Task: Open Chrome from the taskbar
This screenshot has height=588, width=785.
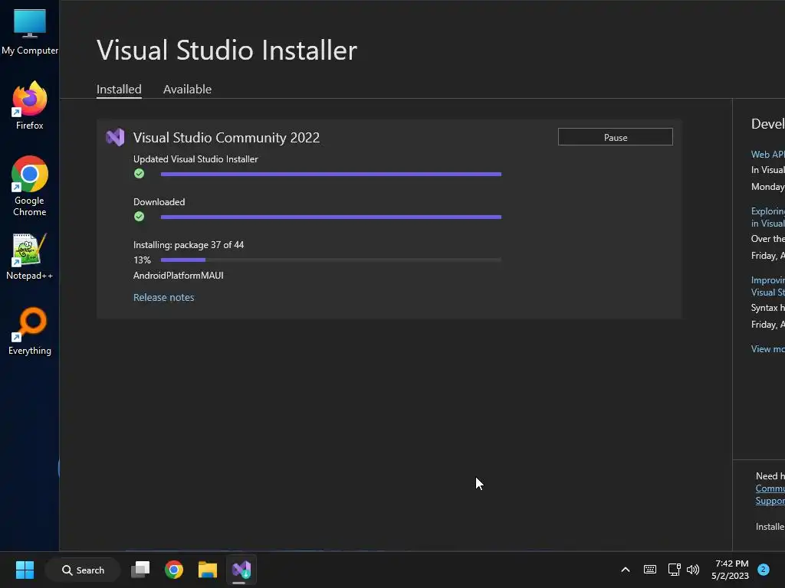Action: pos(174,570)
